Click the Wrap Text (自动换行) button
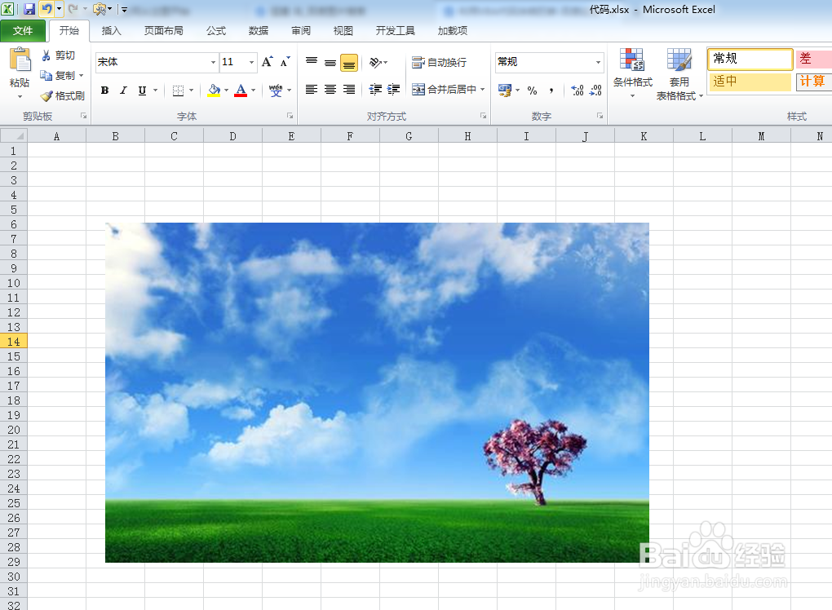Screen dimensions: 832x610 tap(440, 62)
